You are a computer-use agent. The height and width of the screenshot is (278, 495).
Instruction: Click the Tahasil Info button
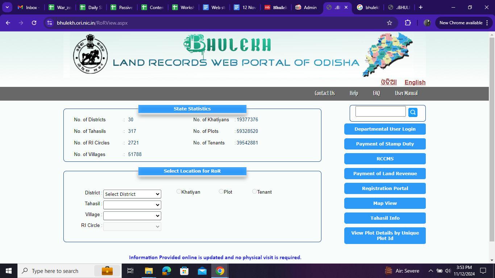(x=385, y=218)
